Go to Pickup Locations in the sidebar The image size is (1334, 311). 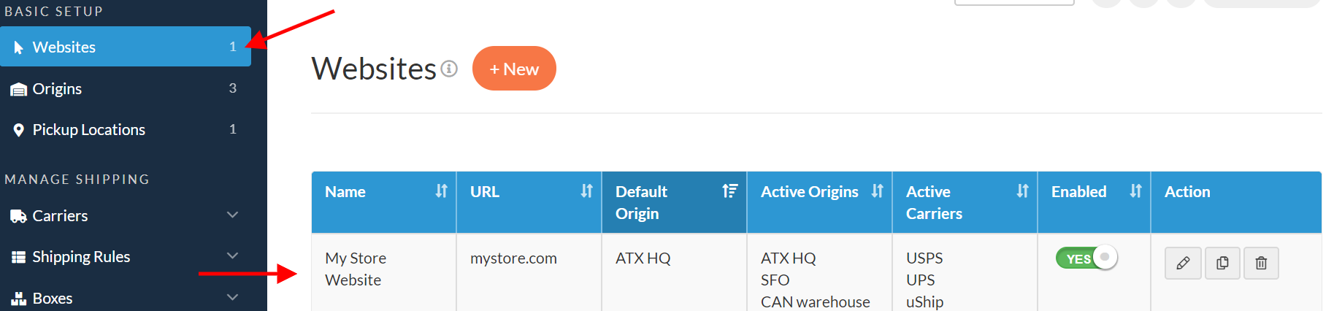click(88, 130)
